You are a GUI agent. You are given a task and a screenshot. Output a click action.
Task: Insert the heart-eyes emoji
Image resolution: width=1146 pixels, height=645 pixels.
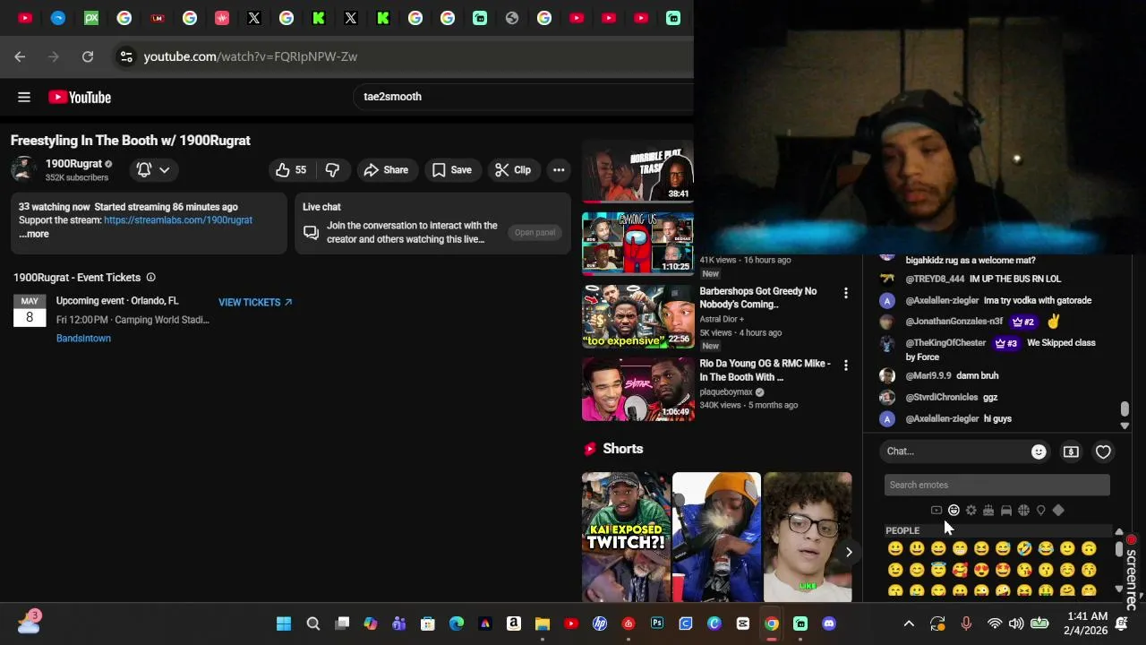coord(981,570)
